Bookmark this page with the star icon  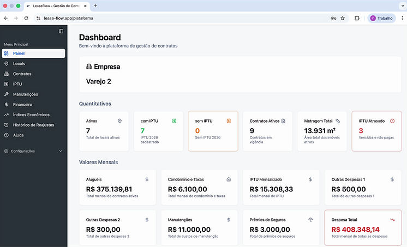[x=343, y=18]
